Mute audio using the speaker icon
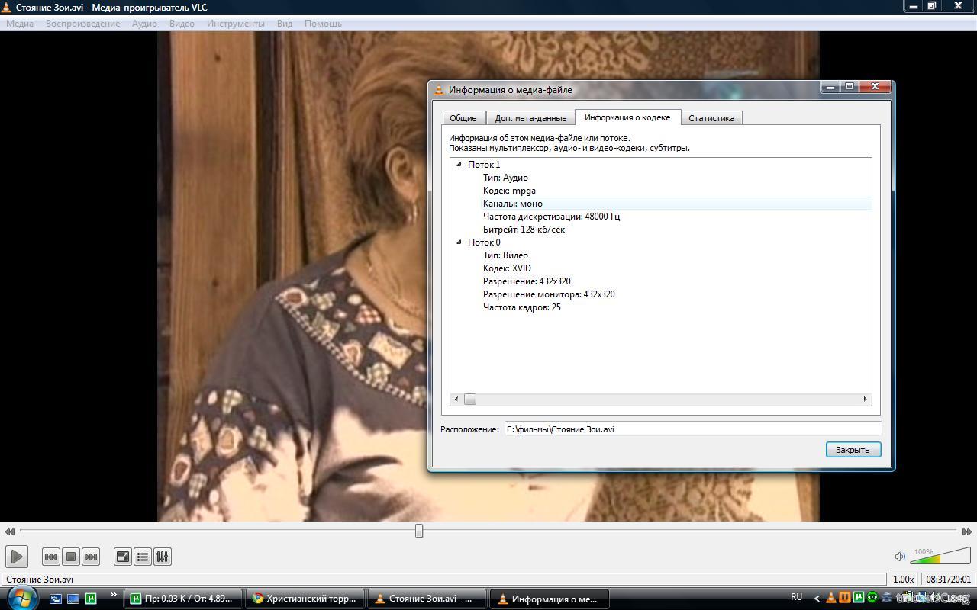Image resolution: width=977 pixels, height=610 pixels. [900, 557]
